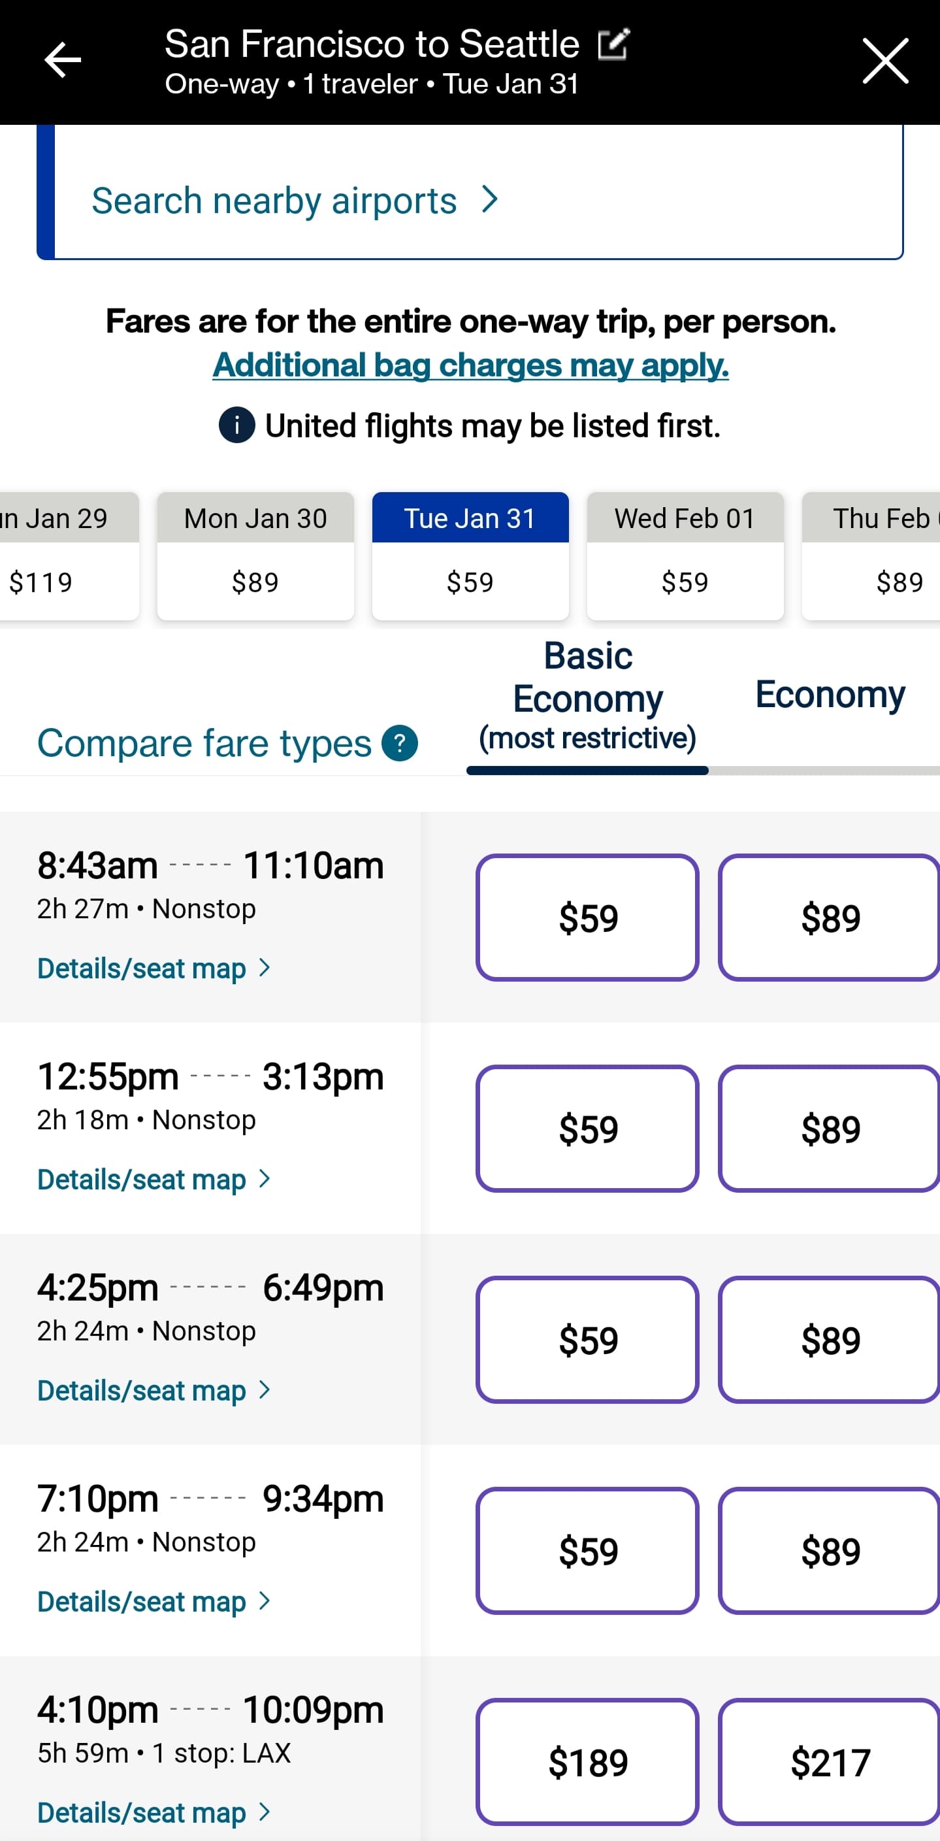Viewport: 940px width, 1841px height.
Task: Close the flight results screen
Action: point(885,61)
